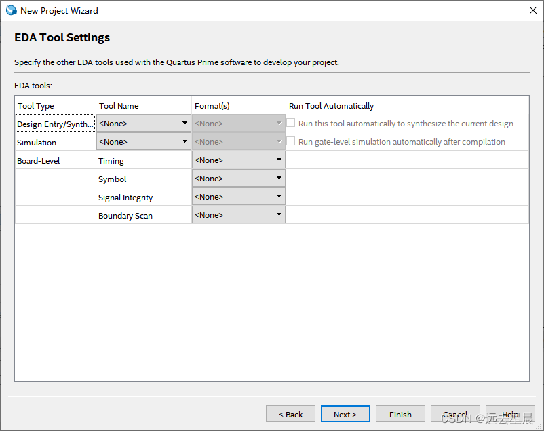Open Board-Level Timing format dropdown
The height and width of the screenshot is (431, 544).
238,160
